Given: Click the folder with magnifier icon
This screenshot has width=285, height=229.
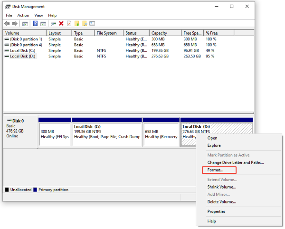Looking at the screenshot, I should pyautogui.click(x=85, y=24).
